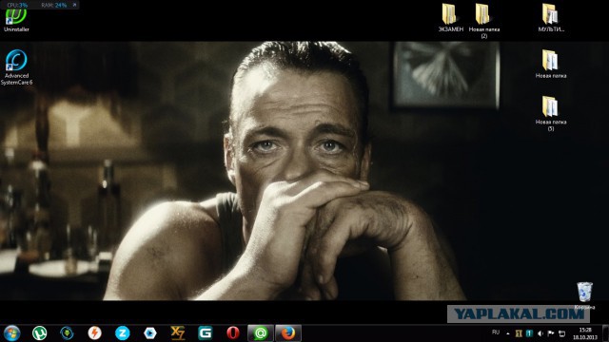This screenshot has height=342, width=609.
Task: Click the beige numbered tray icon
Action: (519, 333)
